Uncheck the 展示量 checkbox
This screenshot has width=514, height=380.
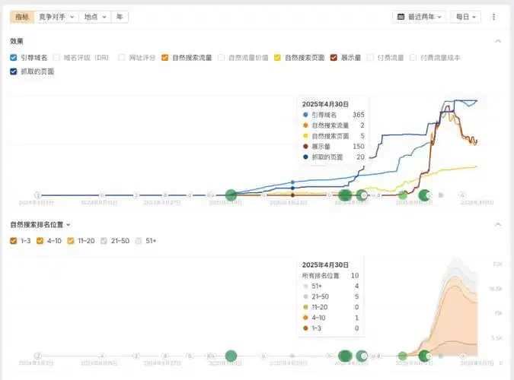tap(334, 58)
